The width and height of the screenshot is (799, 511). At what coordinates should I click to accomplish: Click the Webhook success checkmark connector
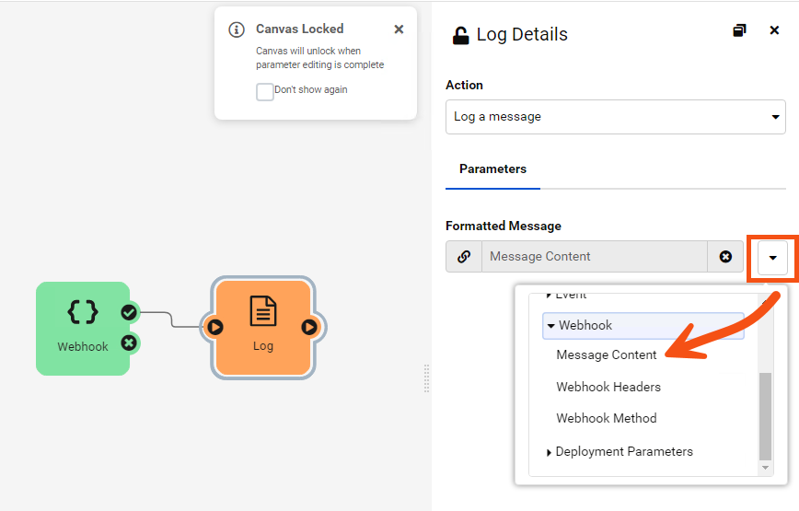click(130, 312)
